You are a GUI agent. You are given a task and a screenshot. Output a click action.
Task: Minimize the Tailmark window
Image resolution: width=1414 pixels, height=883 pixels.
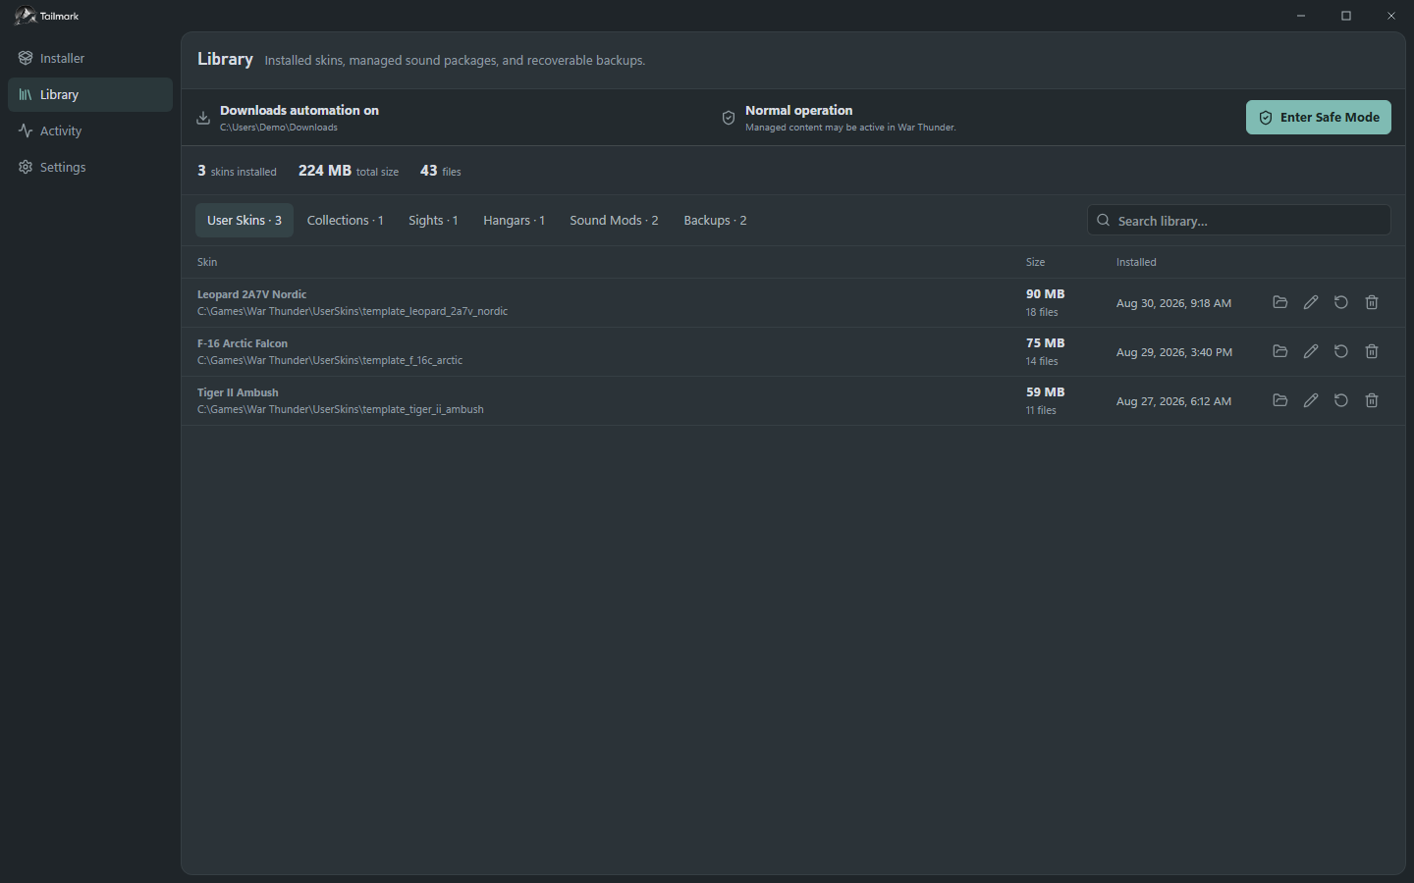1301,16
